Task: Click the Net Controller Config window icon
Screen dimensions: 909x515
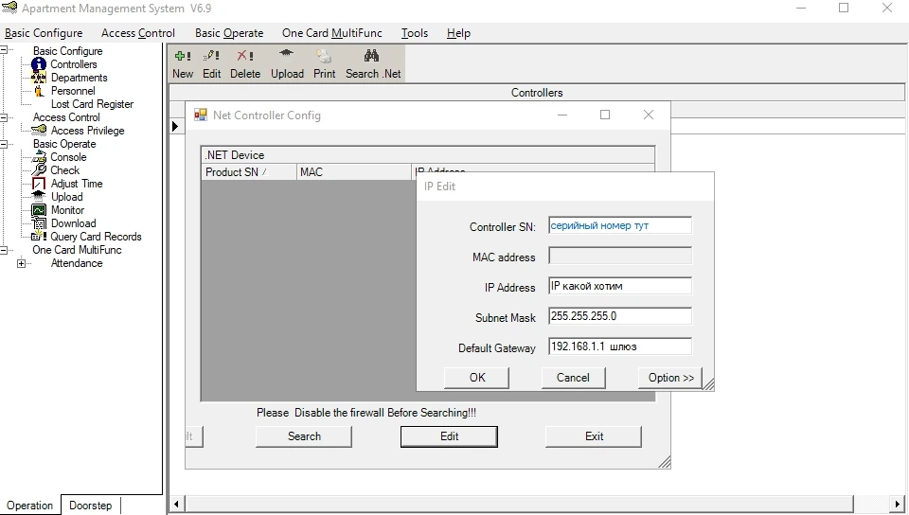Action: pyautogui.click(x=201, y=115)
